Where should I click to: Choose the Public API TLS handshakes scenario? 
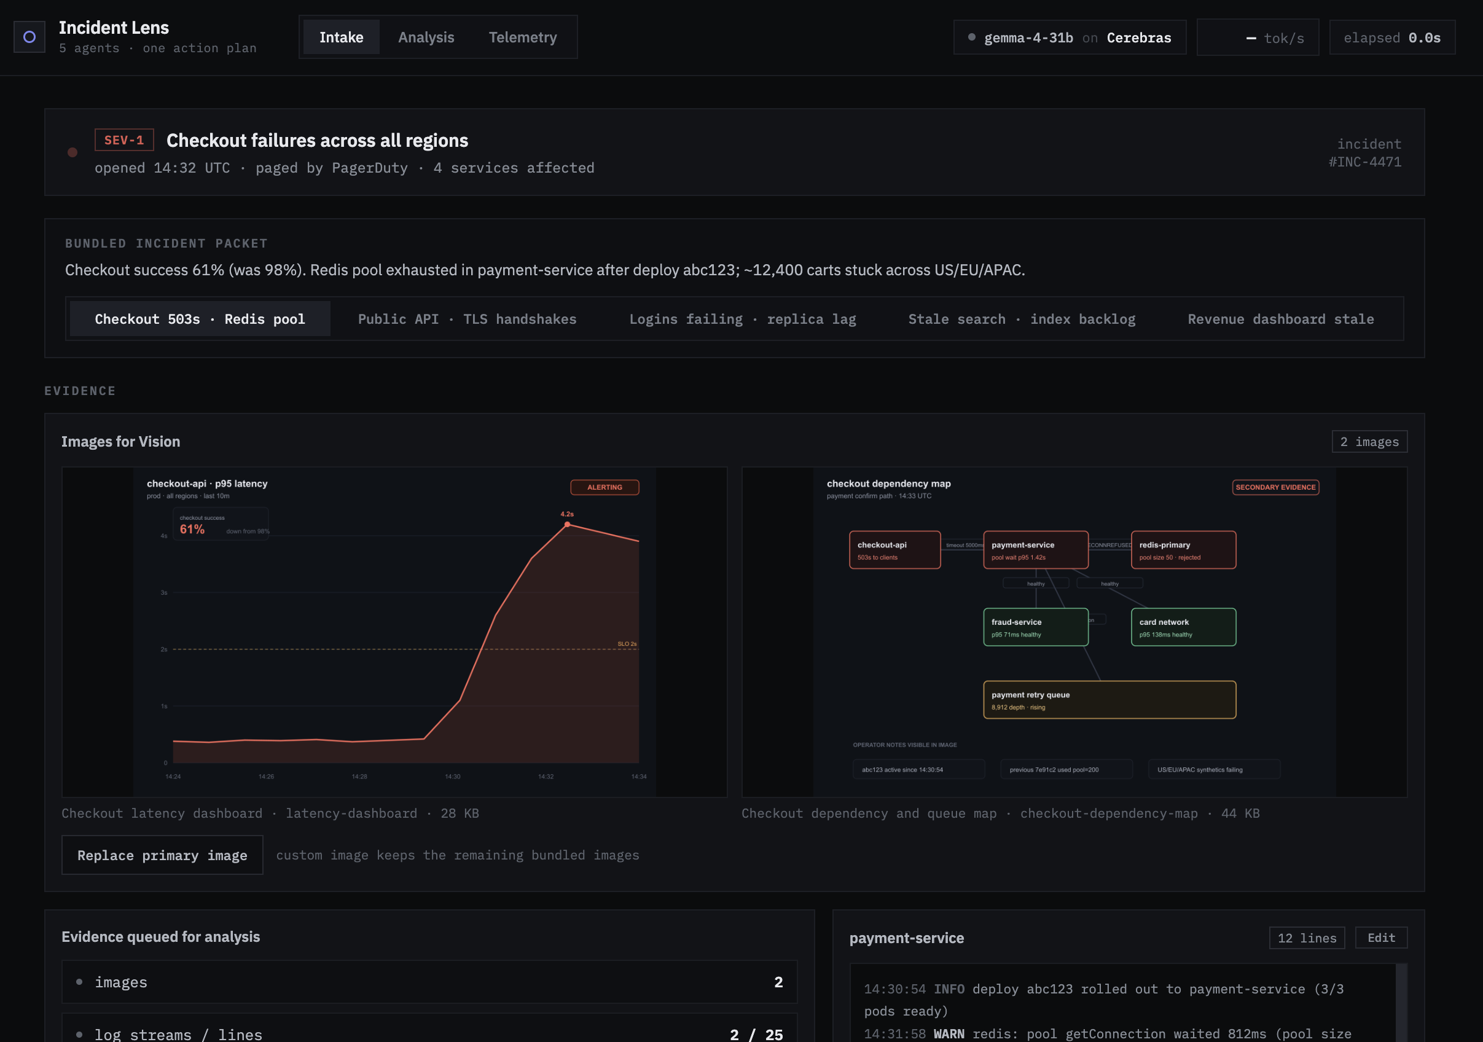point(467,319)
